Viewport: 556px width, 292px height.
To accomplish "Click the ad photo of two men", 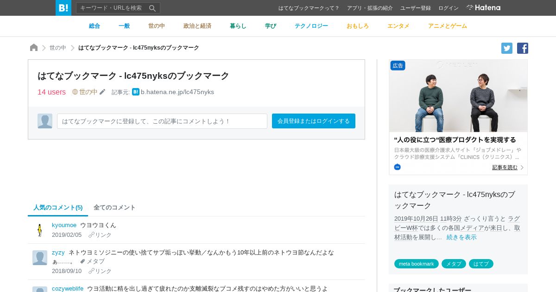I will click(x=458, y=96).
